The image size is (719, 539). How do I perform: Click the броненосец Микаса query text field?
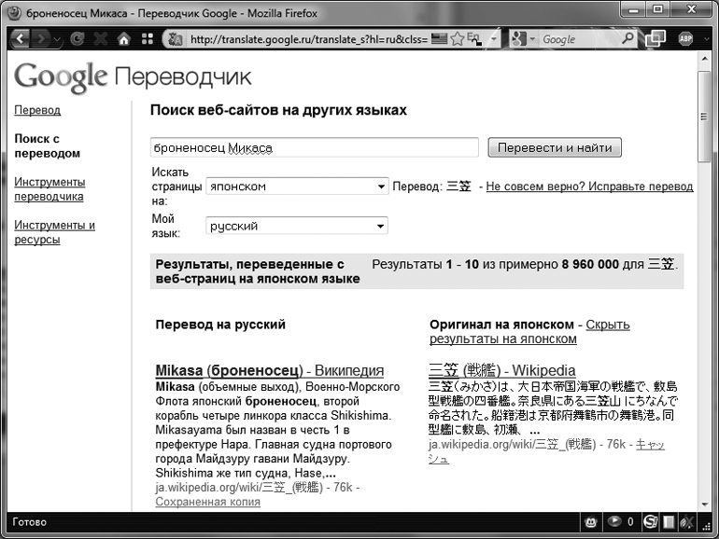pos(314,147)
